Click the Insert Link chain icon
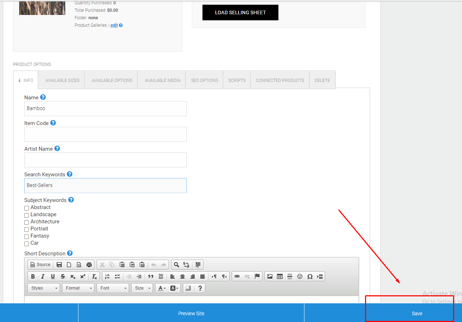Image resolution: width=462 pixels, height=322 pixels. pos(237,276)
